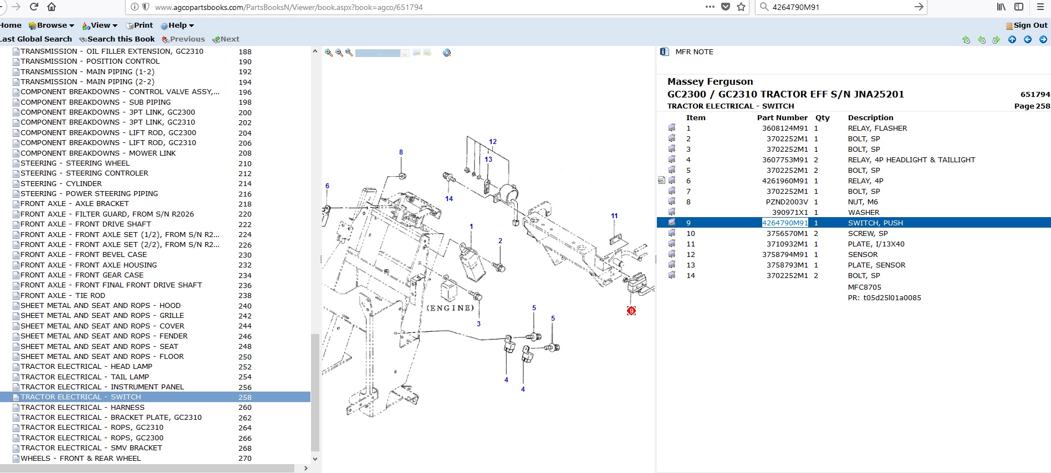
Task: Open the Help menu
Action: pos(177,25)
